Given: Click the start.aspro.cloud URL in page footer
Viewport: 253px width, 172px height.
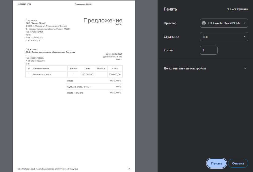Looking at the screenshot, I should point(48,169).
